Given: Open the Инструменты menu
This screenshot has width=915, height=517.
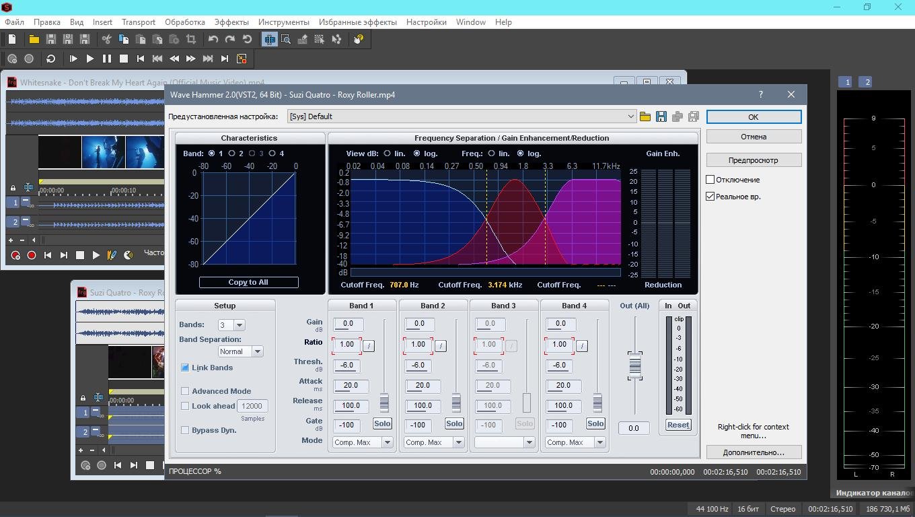Looking at the screenshot, I should 283,22.
